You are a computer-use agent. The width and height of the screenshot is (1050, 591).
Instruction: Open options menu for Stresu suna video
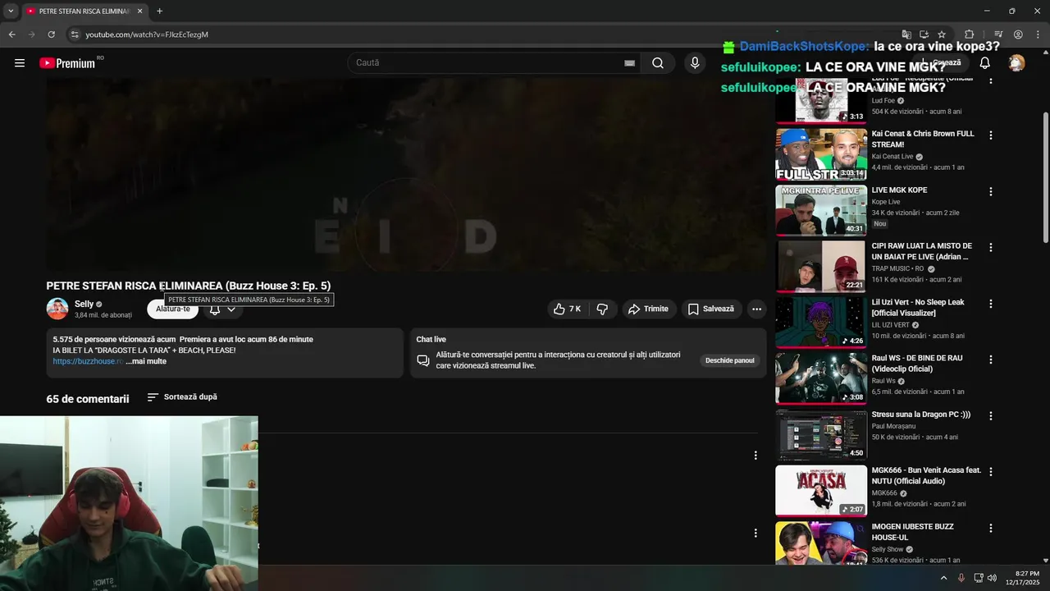991,416
